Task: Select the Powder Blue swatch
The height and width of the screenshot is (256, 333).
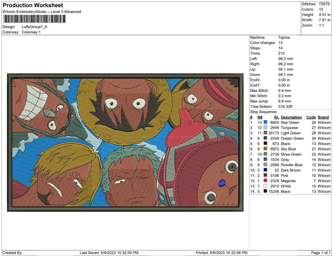Action: pyautogui.click(x=265, y=165)
